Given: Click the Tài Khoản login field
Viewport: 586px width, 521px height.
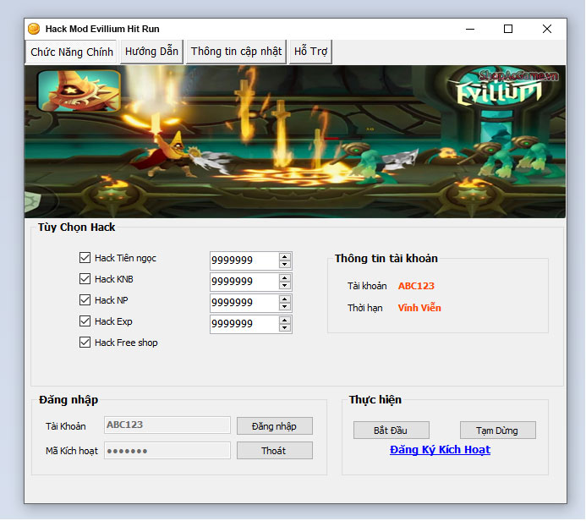Looking at the screenshot, I should pyautogui.click(x=167, y=425).
